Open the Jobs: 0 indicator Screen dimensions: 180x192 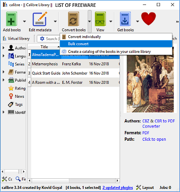(x=165, y=188)
